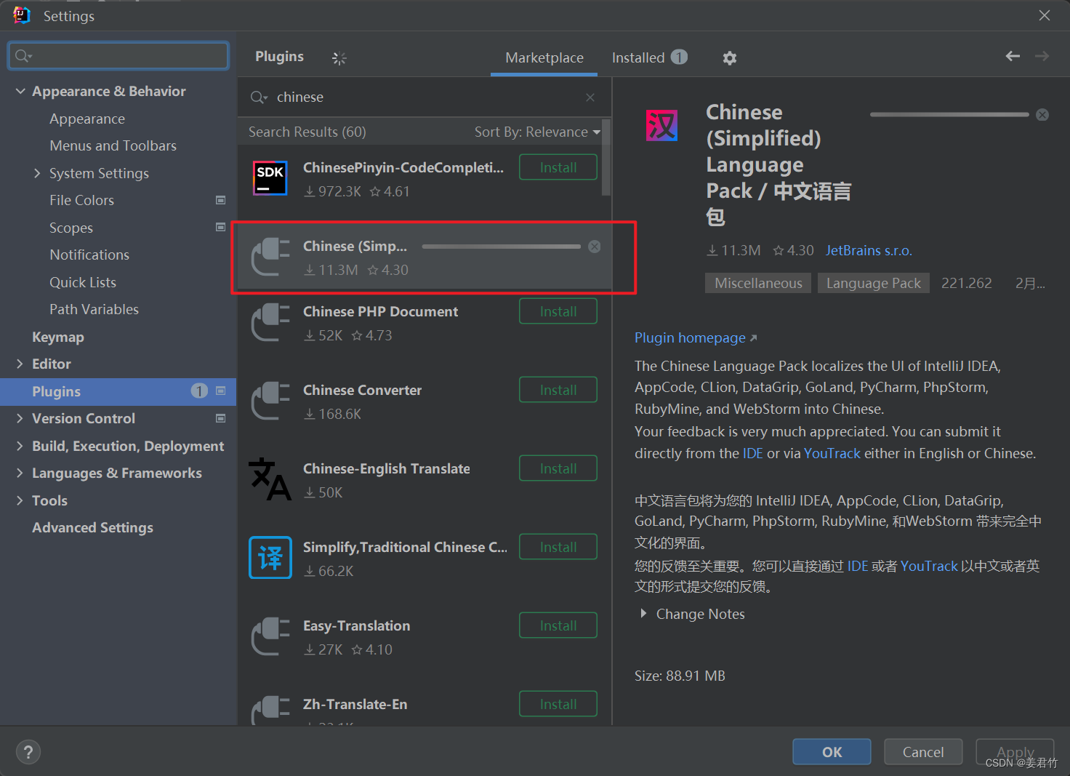The image size is (1070, 776).
Task: Open JetBrains s.r.o. vendor link
Action: point(869,250)
